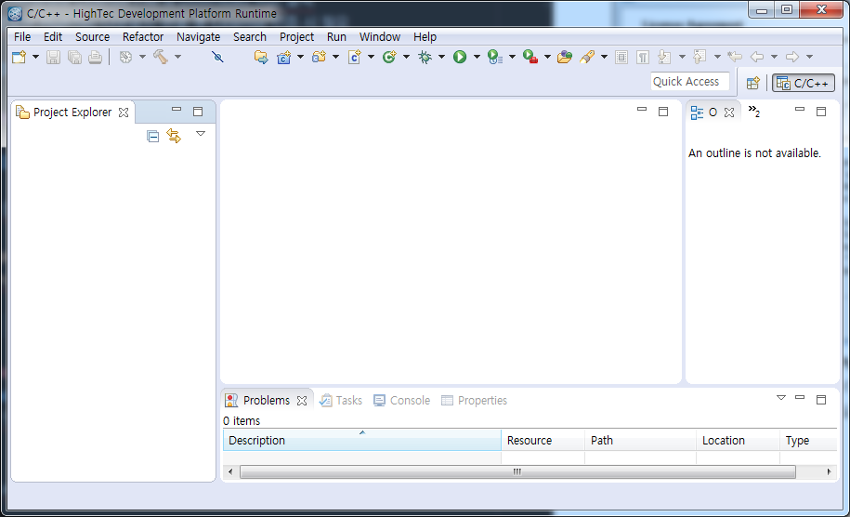Click the New Class green C icon

(389, 57)
